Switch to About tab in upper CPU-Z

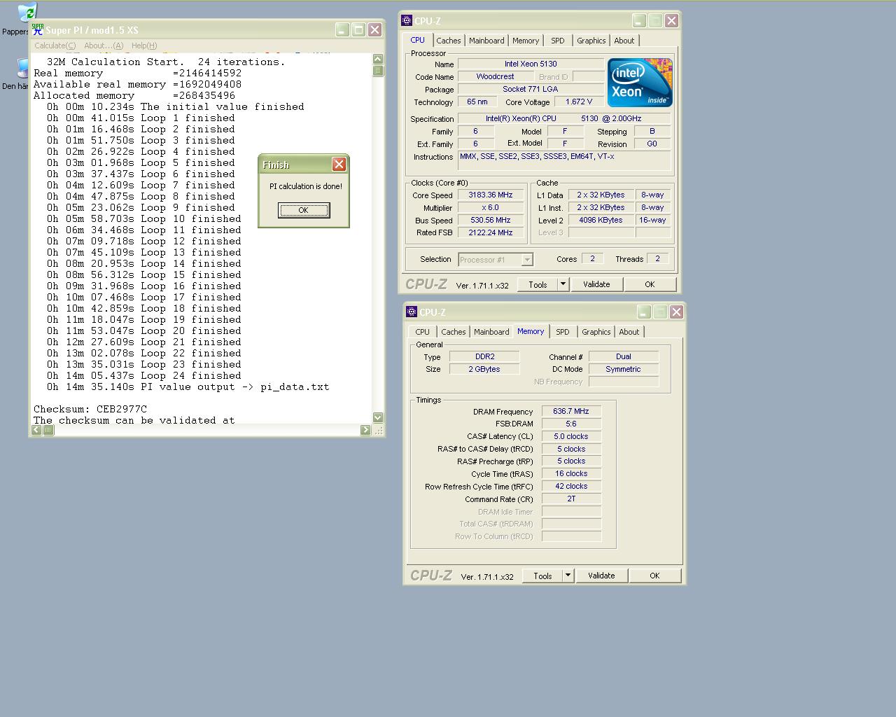[x=624, y=41]
